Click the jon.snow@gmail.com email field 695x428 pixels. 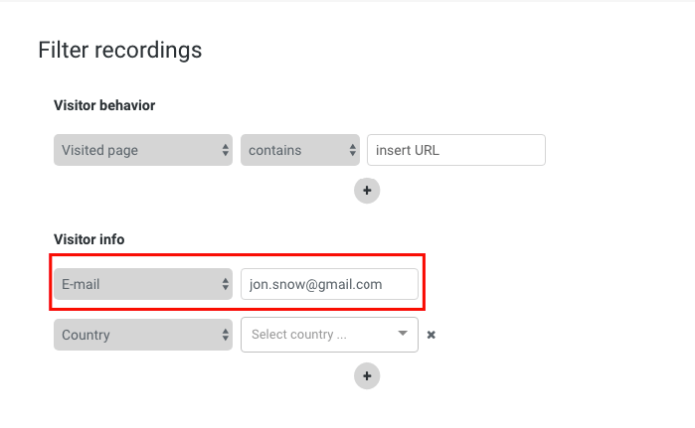[x=329, y=284]
